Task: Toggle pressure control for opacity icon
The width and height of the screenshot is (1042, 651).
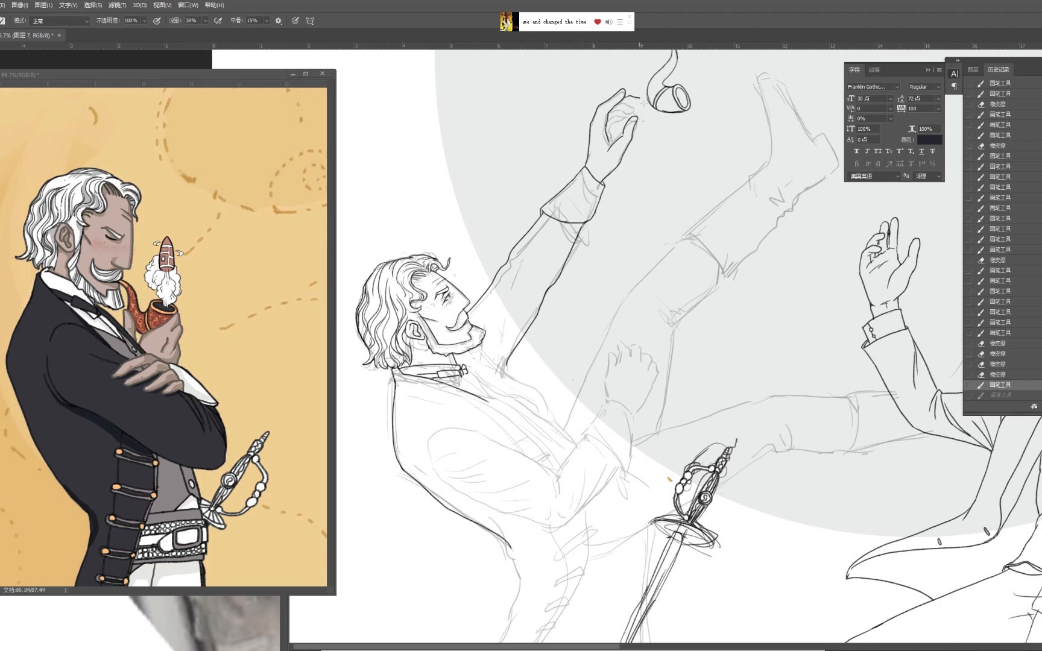Action: tap(157, 20)
